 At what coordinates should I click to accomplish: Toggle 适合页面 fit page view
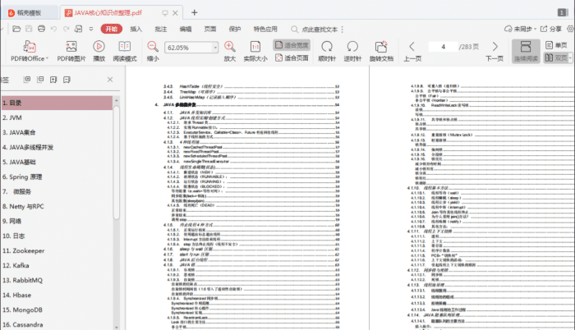[292, 58]
